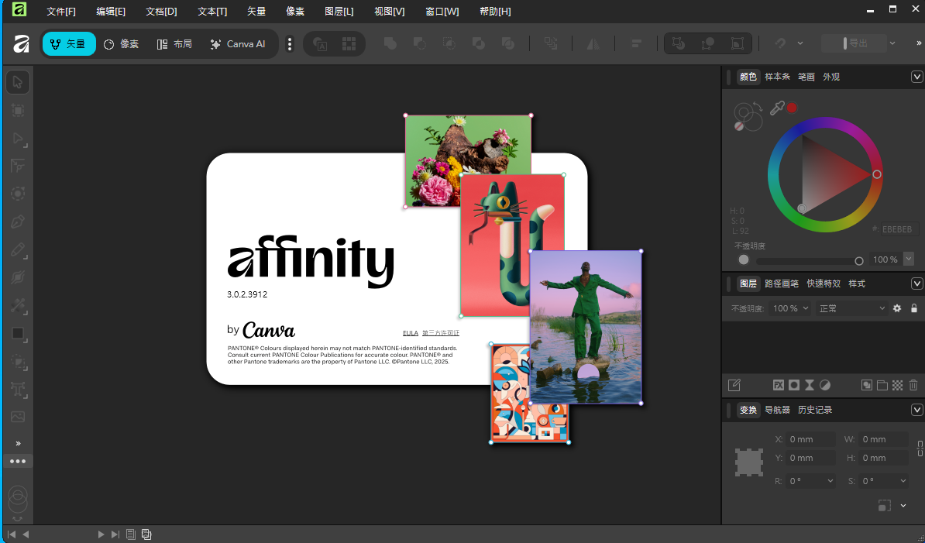This screenshot has width=925, height=543.
Task: Select the Artistic Text frame tool
Action: coord(18,389)
